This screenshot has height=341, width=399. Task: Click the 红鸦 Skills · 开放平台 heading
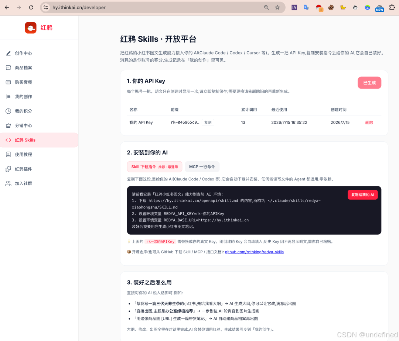158,39
